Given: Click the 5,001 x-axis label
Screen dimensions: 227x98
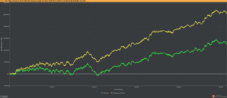Looking at the screenshot, I should click(52, 87).
